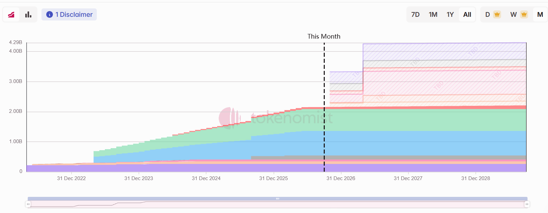Open the 1 Disclaimer notice
548x213 pixels.
pyautogui.click(x=69, y=14)
